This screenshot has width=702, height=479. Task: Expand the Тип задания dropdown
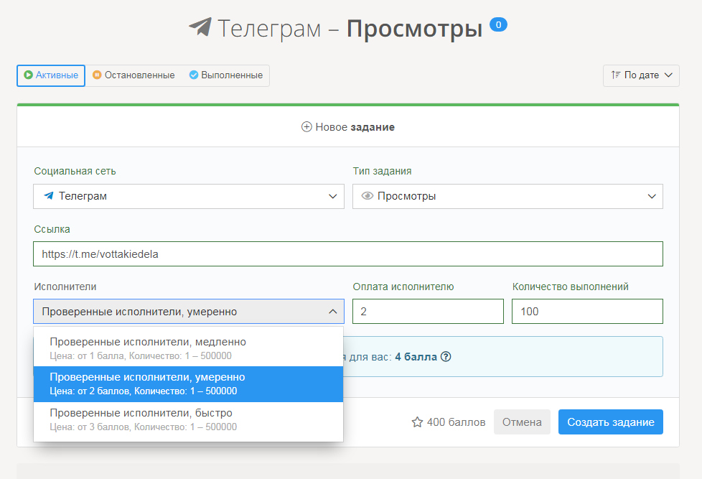[652, 196]
